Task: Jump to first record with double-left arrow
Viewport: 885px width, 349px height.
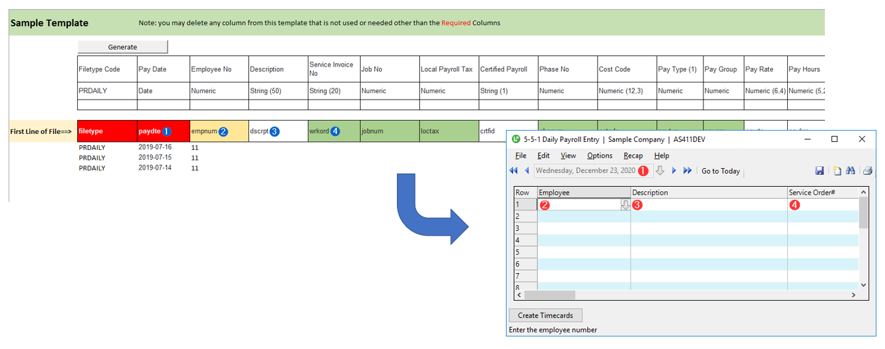Action: [x=513, y=171]
